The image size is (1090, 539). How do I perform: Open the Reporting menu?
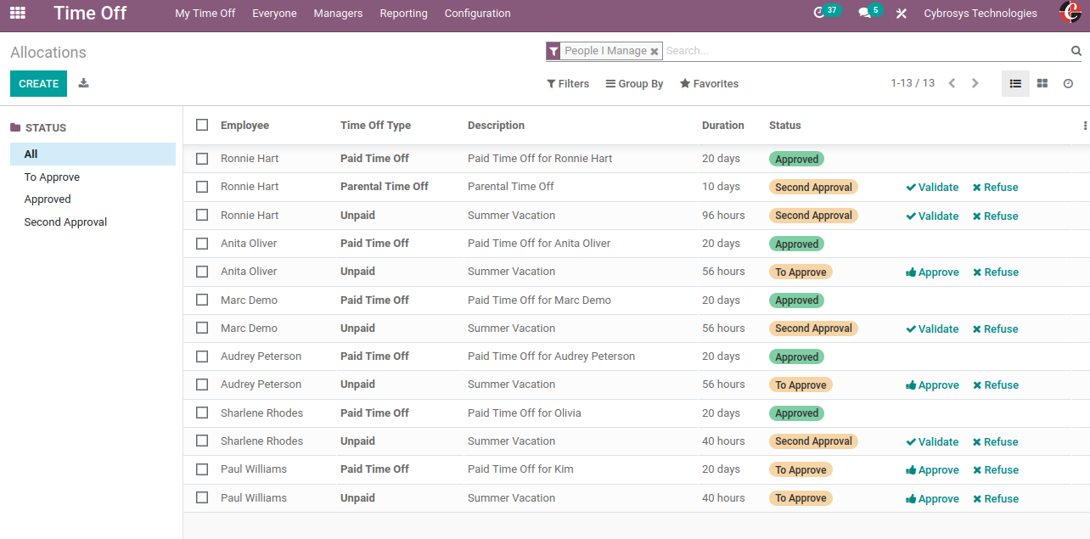[404, 14]
